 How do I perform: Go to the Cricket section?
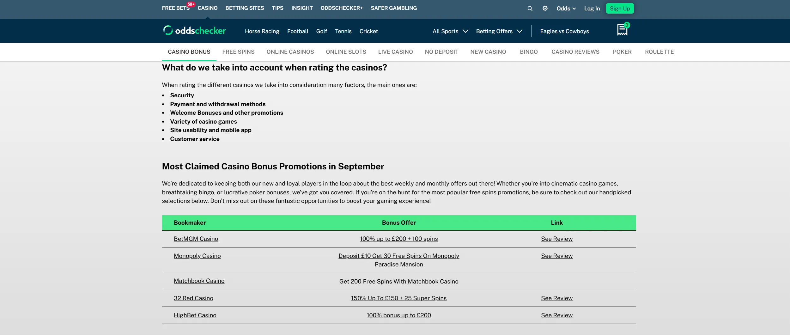tap(368, 31)
